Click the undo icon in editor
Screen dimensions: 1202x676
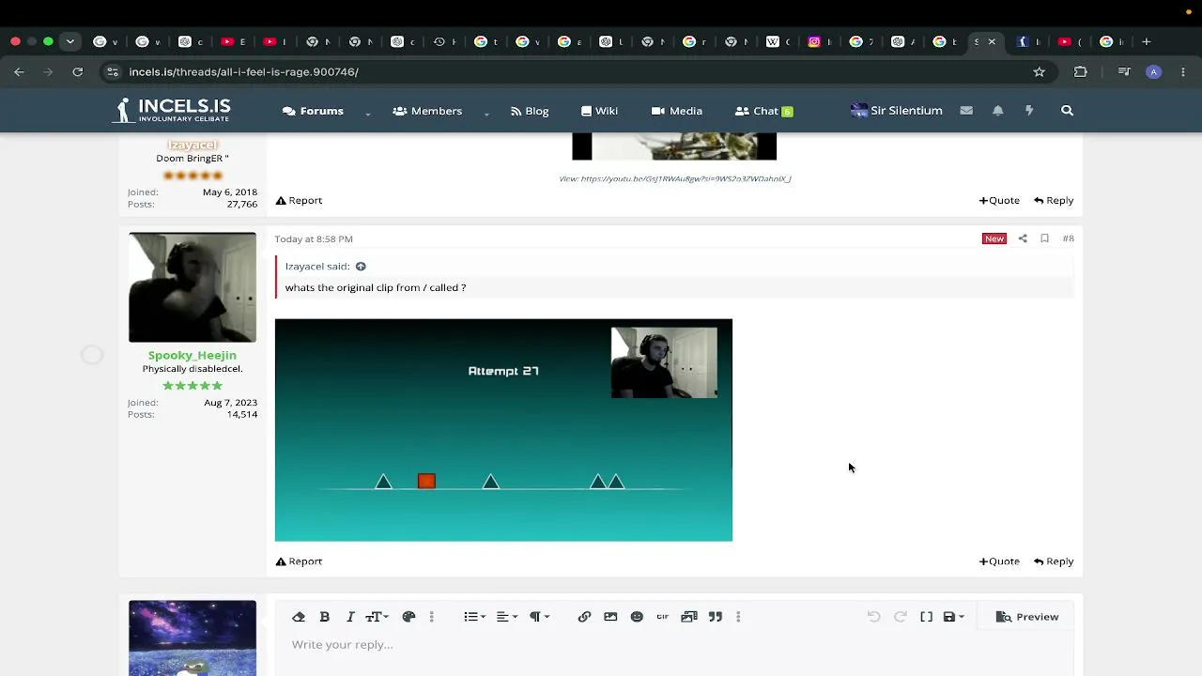873,617
